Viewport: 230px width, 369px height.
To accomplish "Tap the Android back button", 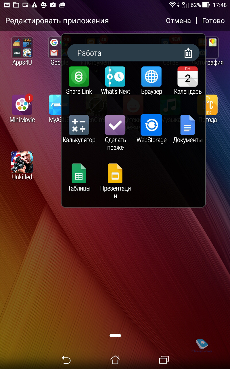I will click(x=66, y=359).
